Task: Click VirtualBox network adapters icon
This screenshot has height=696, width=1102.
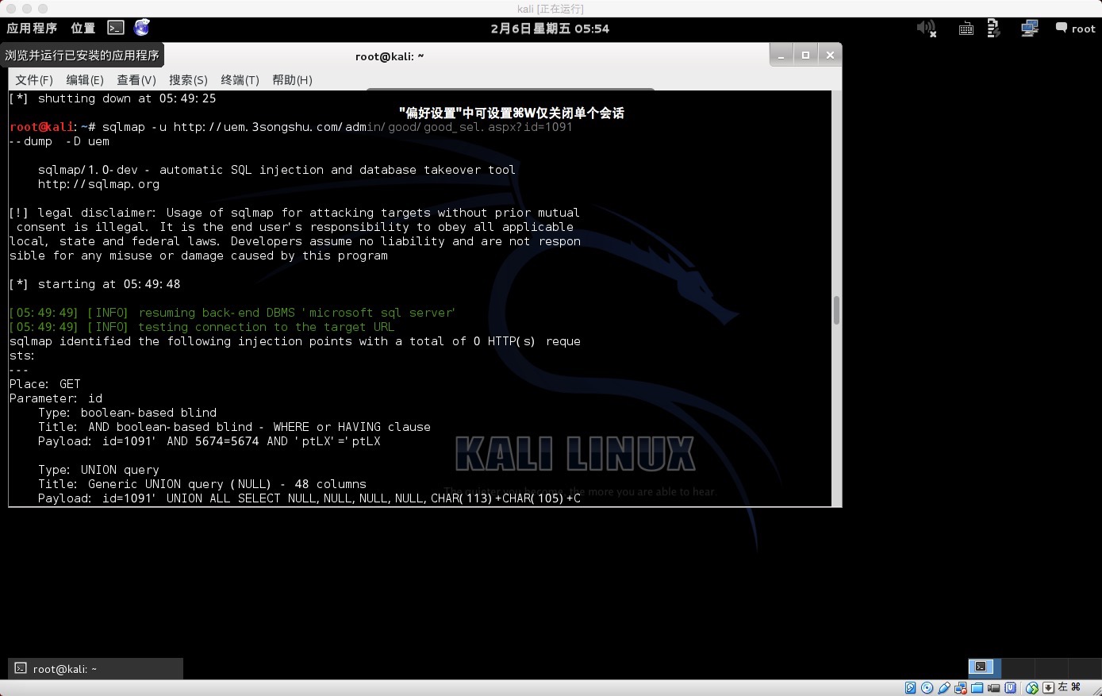Action: [961, 688]
